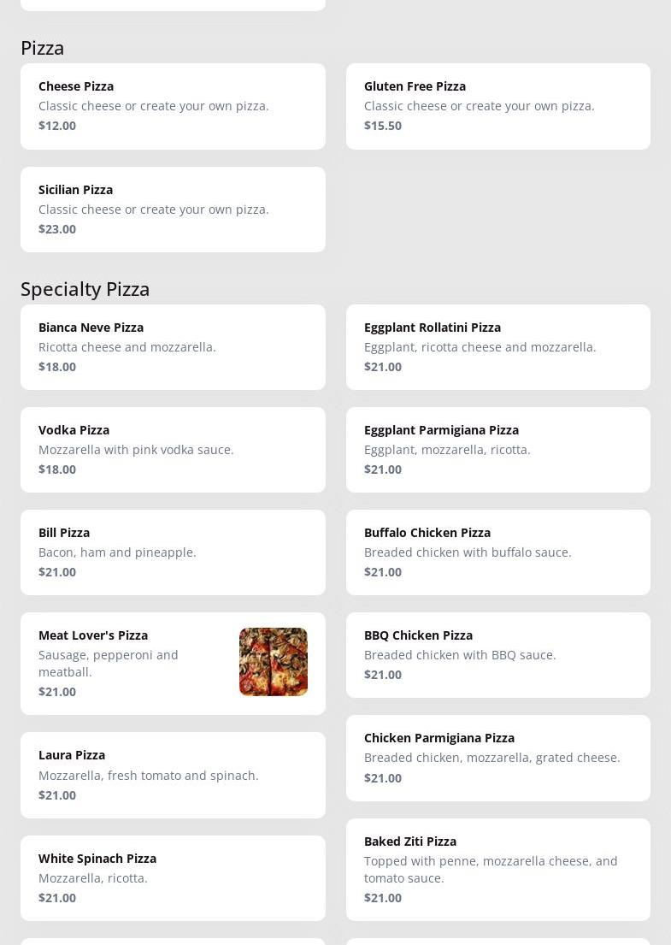Screen dimensions: 671x945
Task: Select the Gluten Free Pizza card
Action: [497, 106]
